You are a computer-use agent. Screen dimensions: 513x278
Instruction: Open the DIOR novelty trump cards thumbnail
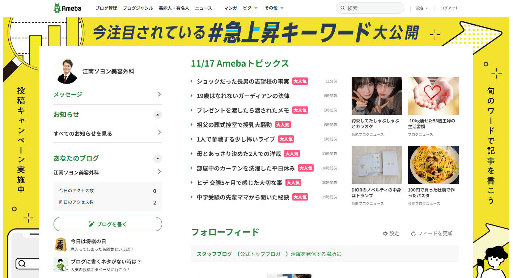(377, 165)
